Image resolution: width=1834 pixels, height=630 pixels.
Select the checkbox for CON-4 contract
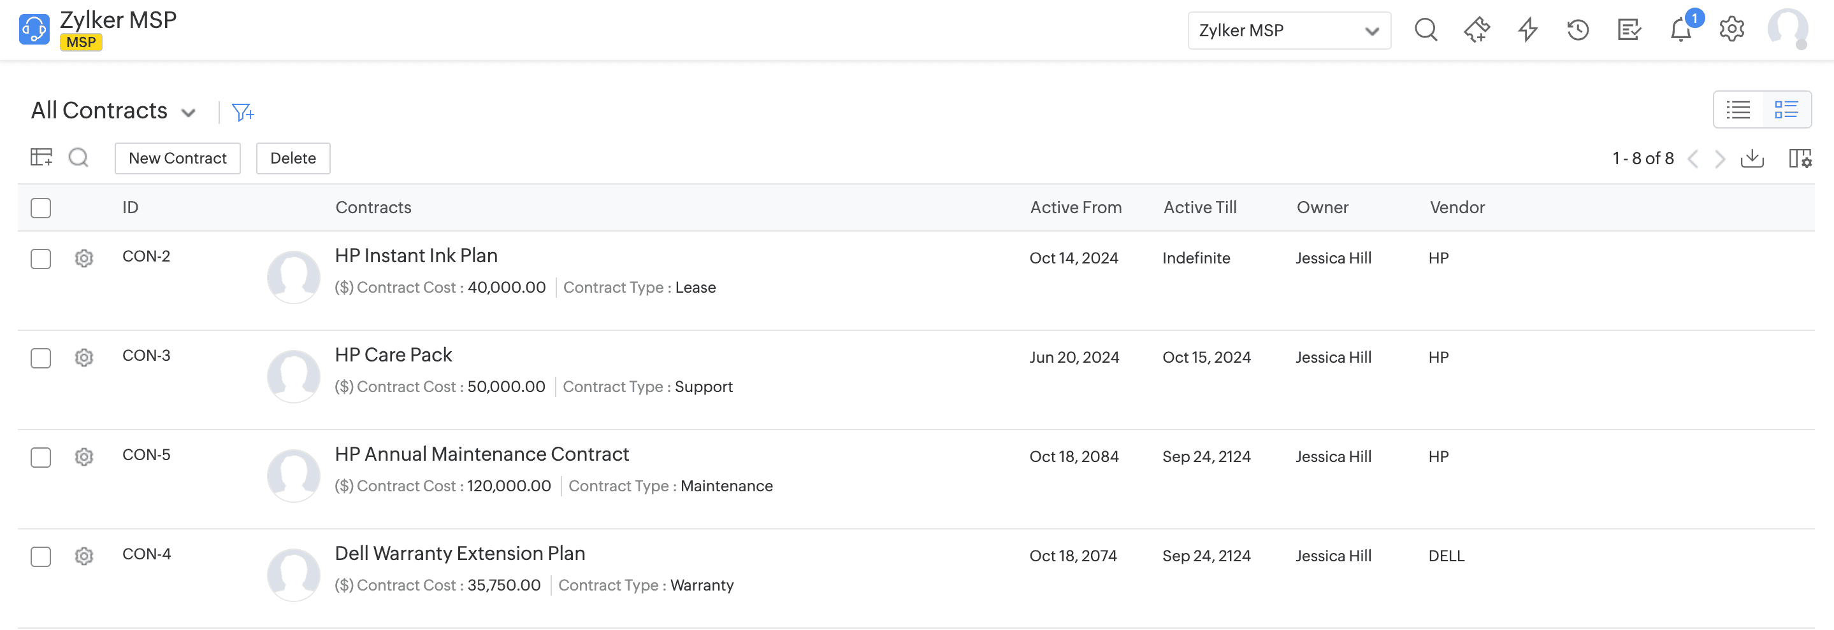coord(41,556)
